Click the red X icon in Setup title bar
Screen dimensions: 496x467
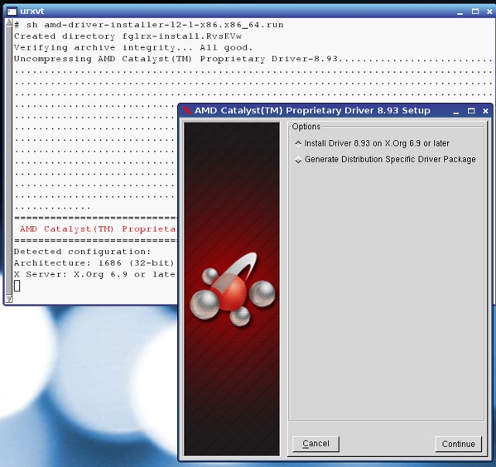[187, 110]
